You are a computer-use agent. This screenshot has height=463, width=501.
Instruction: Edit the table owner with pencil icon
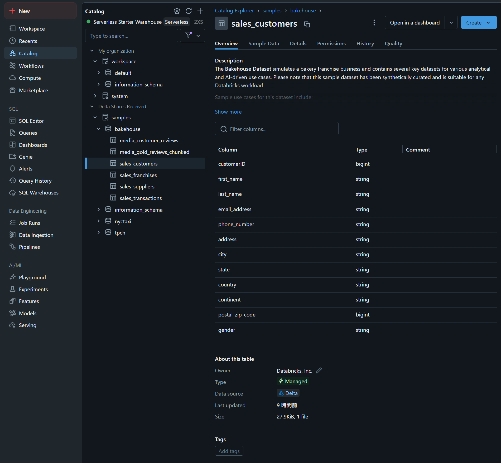point(319,371)
